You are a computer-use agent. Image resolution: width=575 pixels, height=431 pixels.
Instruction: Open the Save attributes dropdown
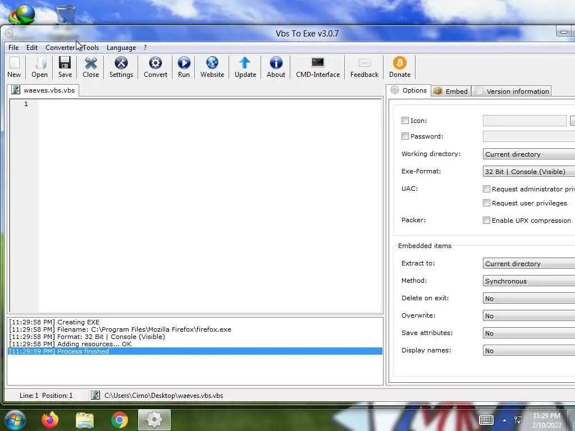[x=529, y=333]
